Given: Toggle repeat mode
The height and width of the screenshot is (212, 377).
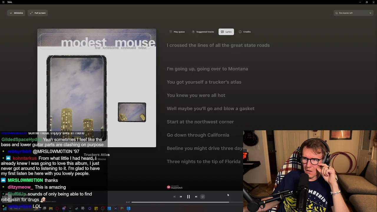Looking at the screenshot, I should 203,197.
